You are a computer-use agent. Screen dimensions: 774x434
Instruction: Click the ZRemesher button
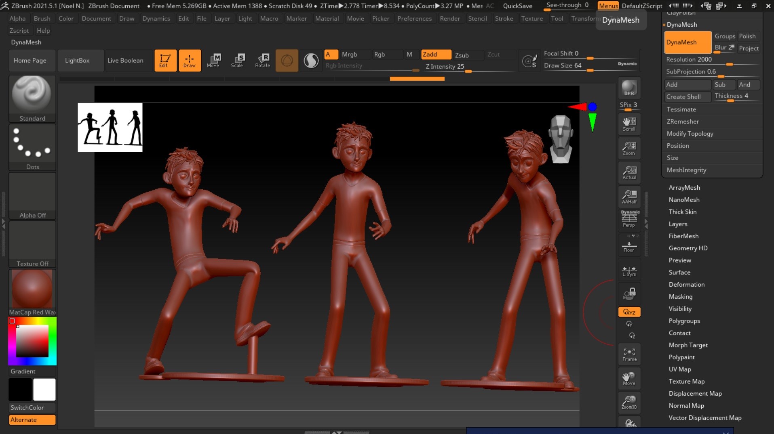click(x=683, y=121)
